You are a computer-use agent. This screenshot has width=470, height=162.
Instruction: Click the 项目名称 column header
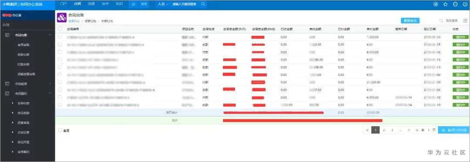[188, 29]
